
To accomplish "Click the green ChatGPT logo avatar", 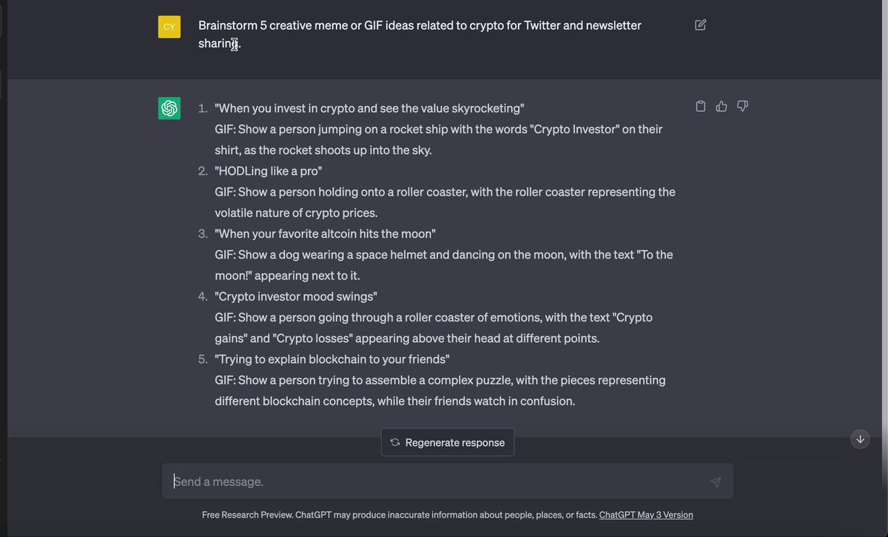I will coord(169,108).
